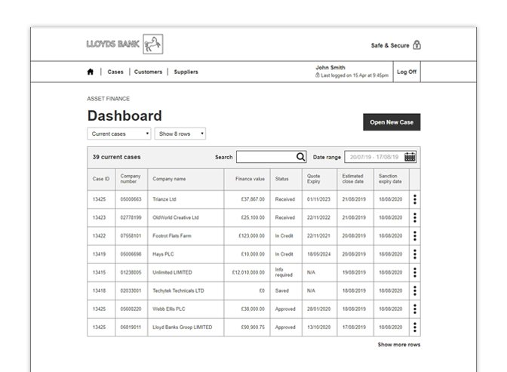Sort by Case ID column header
This screenshot has height=372, width=507.
pyautogui.click(x=101, y=179)
